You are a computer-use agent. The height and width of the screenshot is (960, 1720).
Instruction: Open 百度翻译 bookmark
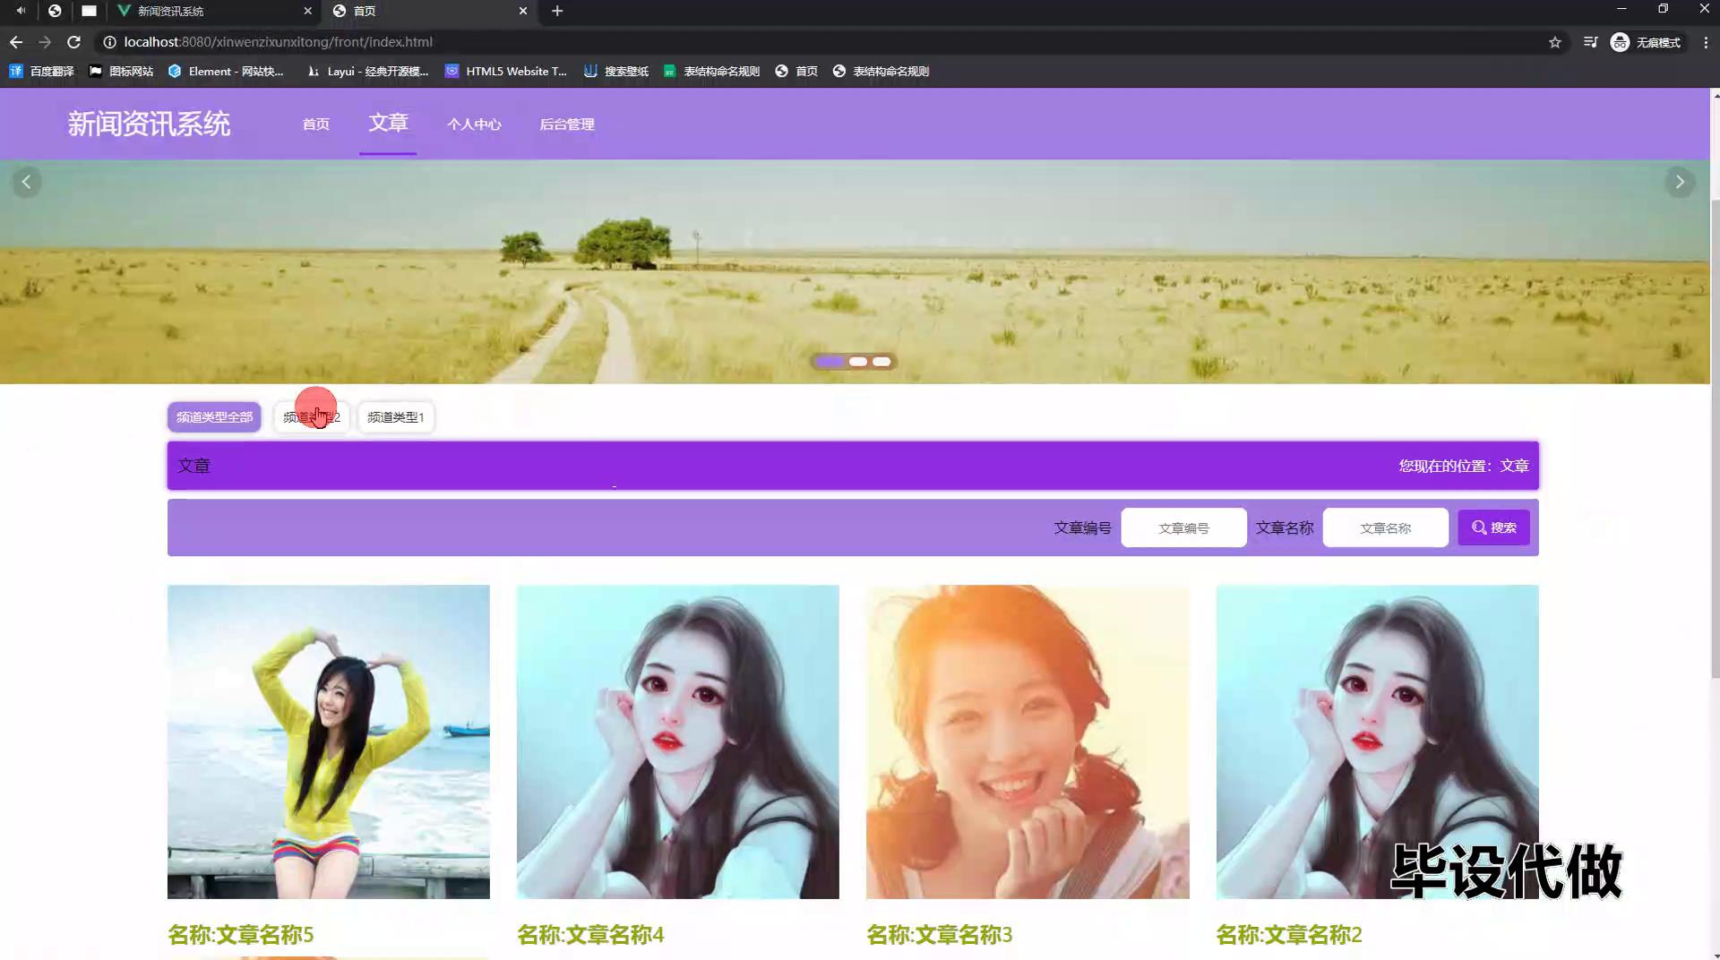[42, 72]
